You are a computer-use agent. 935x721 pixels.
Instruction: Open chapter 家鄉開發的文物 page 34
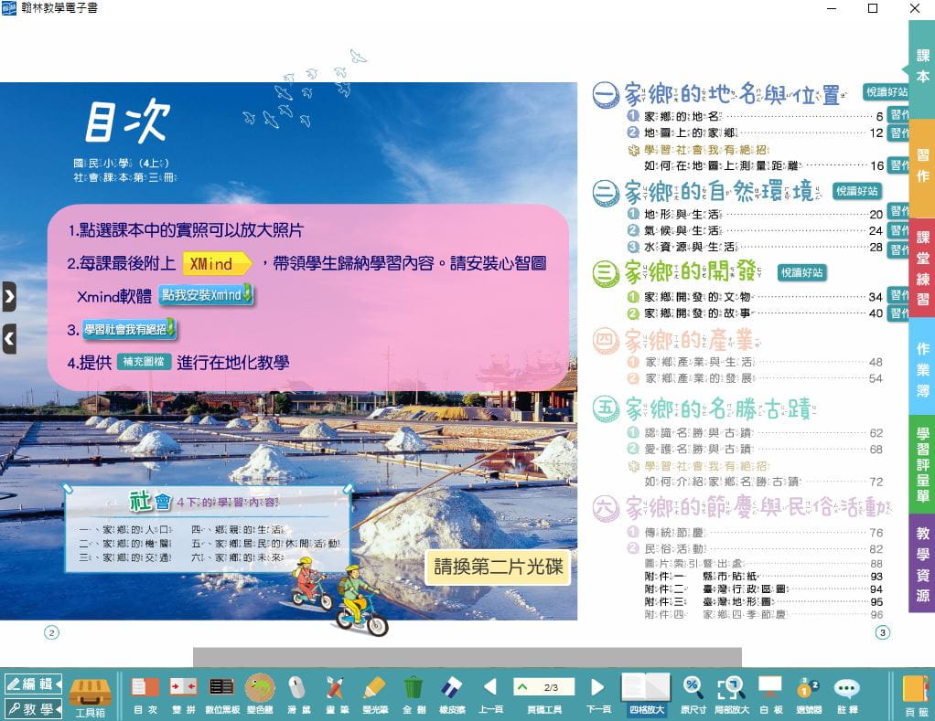point(755,296)
